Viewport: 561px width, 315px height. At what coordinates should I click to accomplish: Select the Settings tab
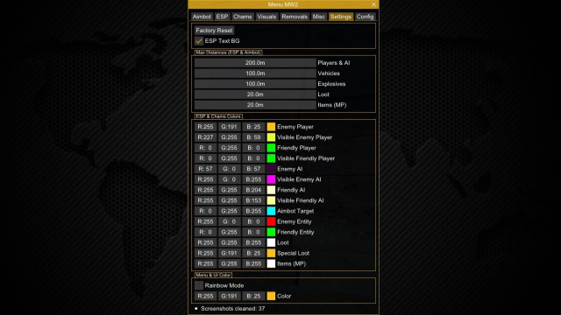tap(341, 17)
